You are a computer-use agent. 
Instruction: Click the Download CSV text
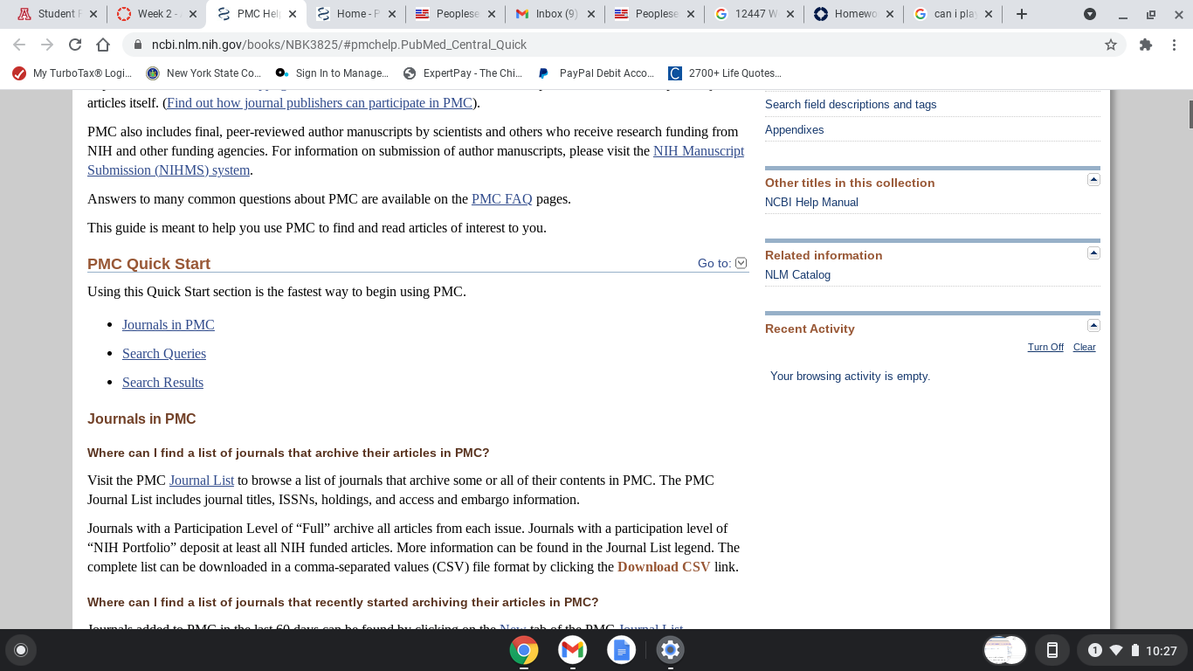click(x=664, y=567)
